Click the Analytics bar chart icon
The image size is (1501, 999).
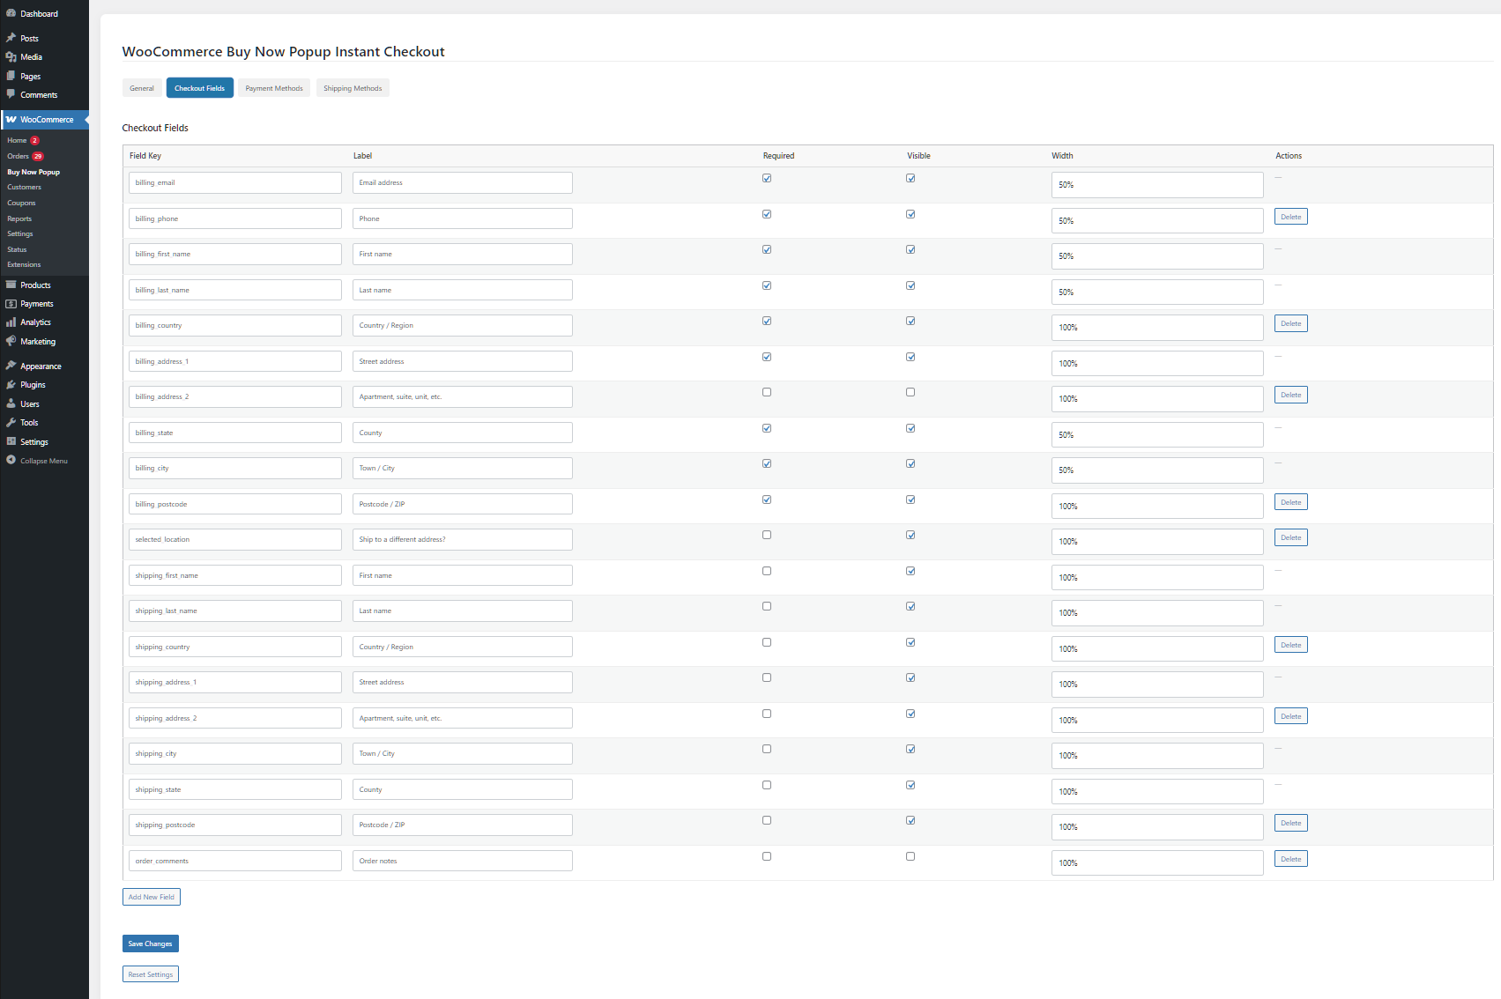(11, 322)
